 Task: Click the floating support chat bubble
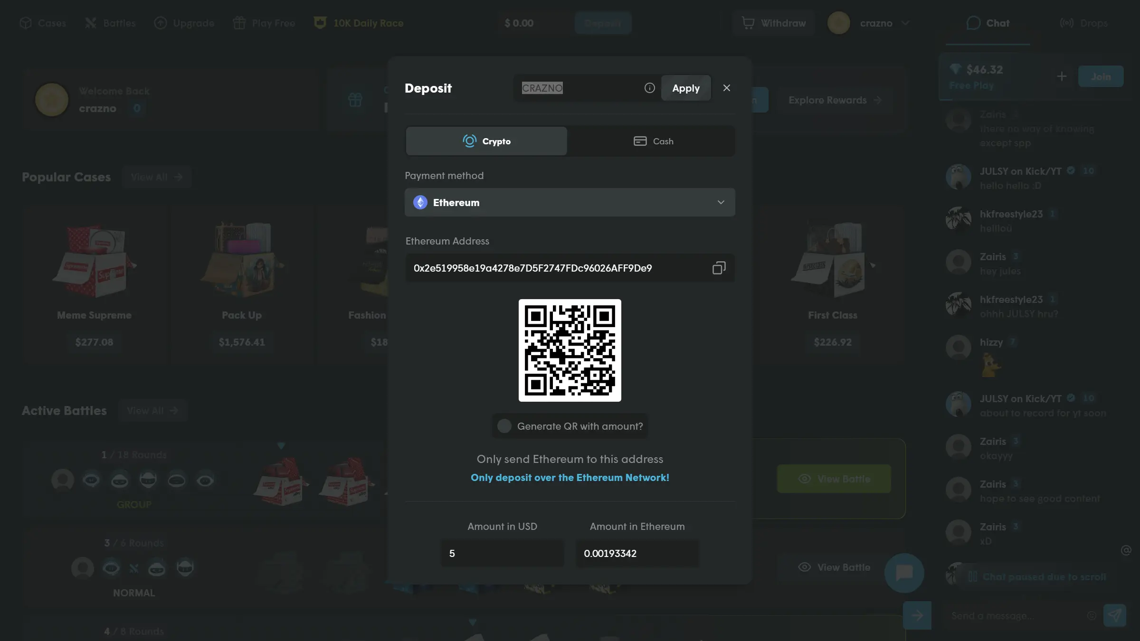pyautogui.click(x=904, y=573)
